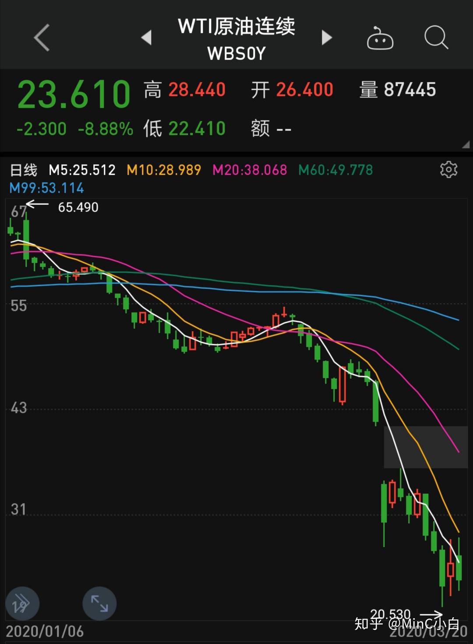The image size is (473, 644).
Task: Open chart settings gear icon
Action: 448,169
